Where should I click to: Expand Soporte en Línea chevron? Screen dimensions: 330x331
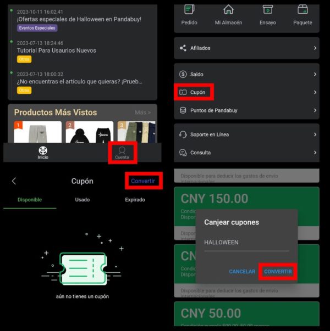click(315, 134)
